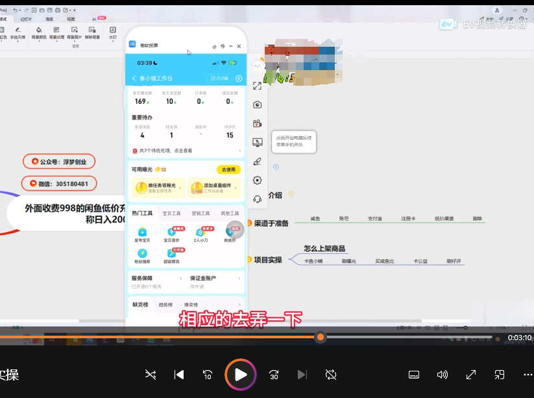
Task: Toggle subtitles in the player
Action: (x=414, y=375)
